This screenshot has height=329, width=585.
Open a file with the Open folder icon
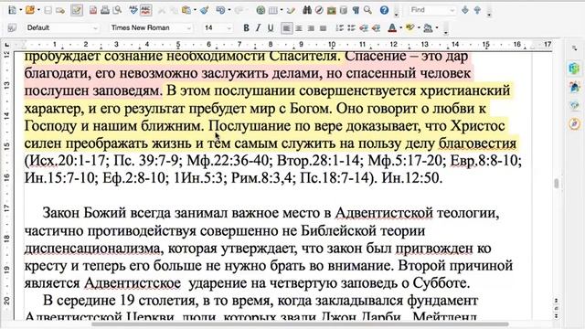click(x=30, y=10)
